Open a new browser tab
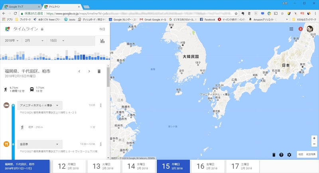The width and height of the screenshot is (319, 173). point(87,7)
